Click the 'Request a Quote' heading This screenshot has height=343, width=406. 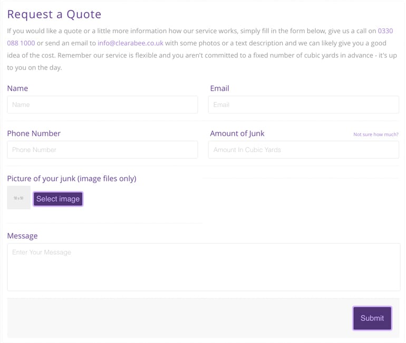[x=54, y=14]
